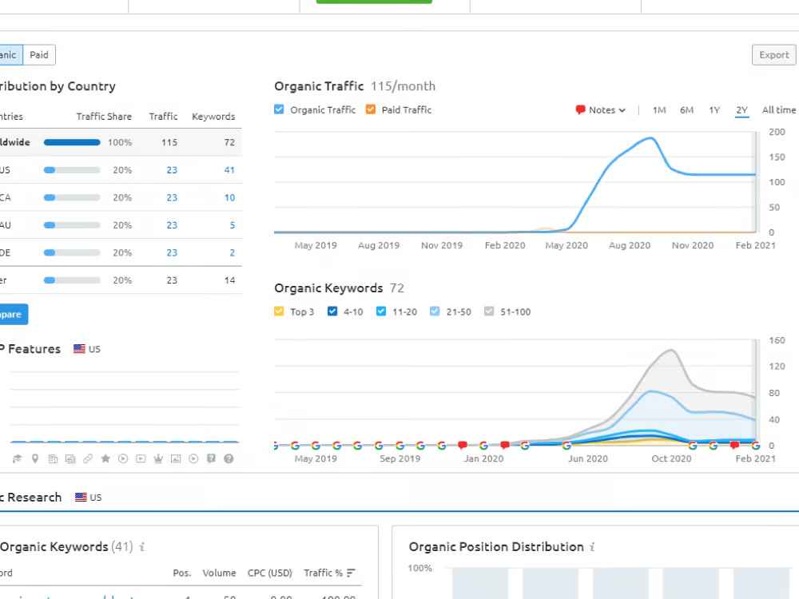Viewport: 799px width, 599px height.
Task: Click the knowledge panel document icon
Action: pos(53,458)
